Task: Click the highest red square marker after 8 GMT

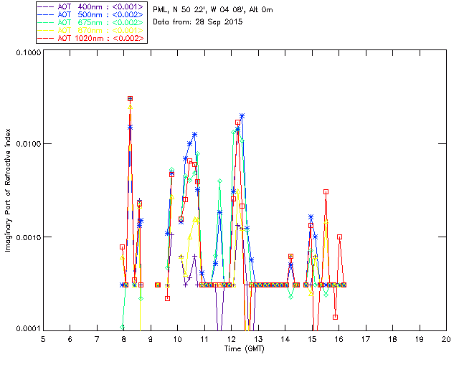Action: click(x=131, y=99)
